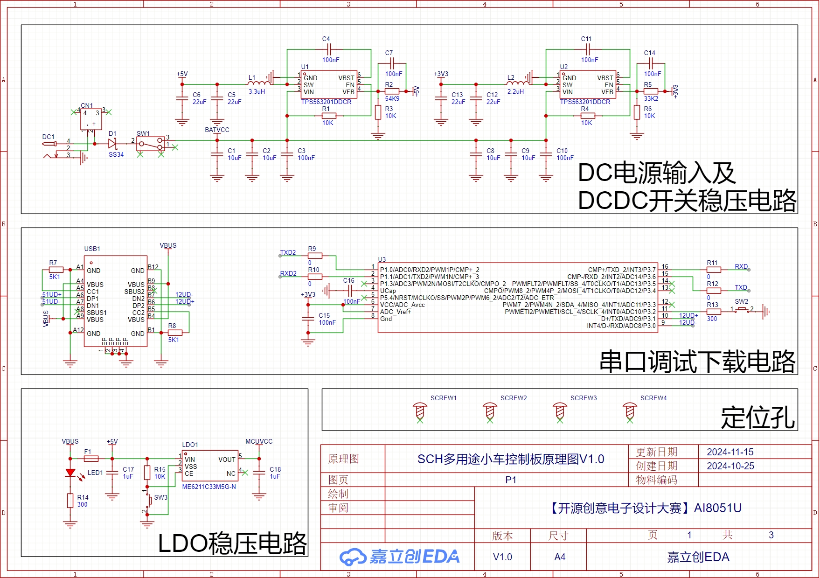Screen dimensions: 820x578
Task: Click the SW1 slide switch symbol
Action: [151, 144]
